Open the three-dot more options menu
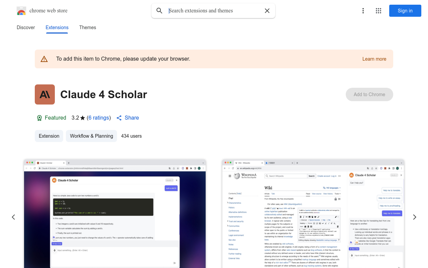The height and width of the screenshot is (268, 428). pyautogui.click(x=363, y=11)
